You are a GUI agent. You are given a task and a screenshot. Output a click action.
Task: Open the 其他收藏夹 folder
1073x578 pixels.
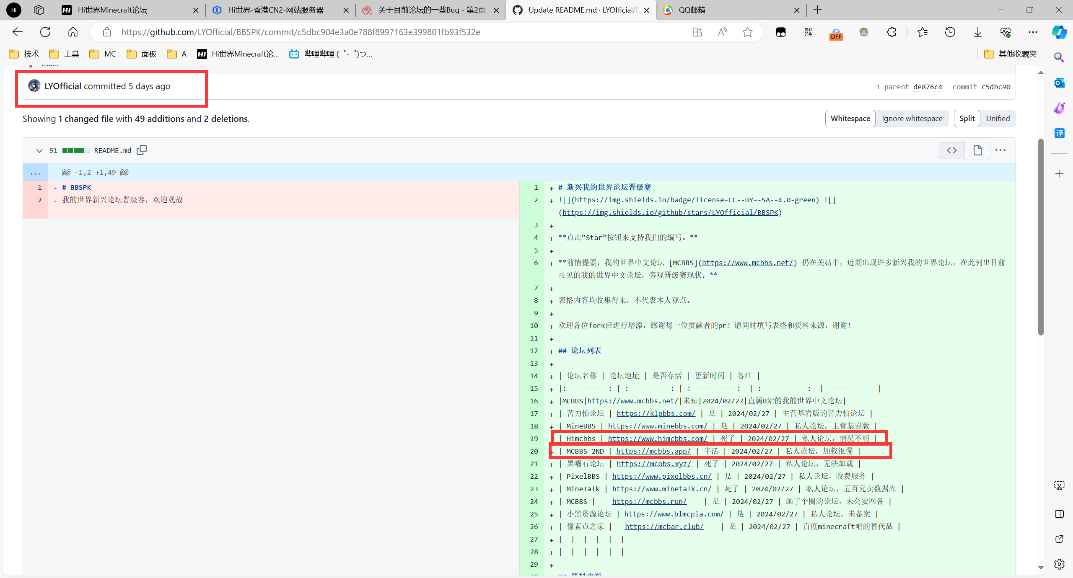tap(1011, 54)
